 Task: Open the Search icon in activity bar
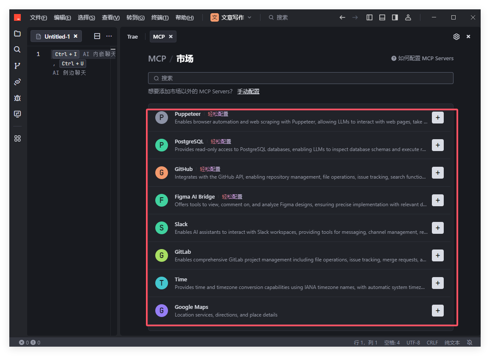click(x=17, y=50)
